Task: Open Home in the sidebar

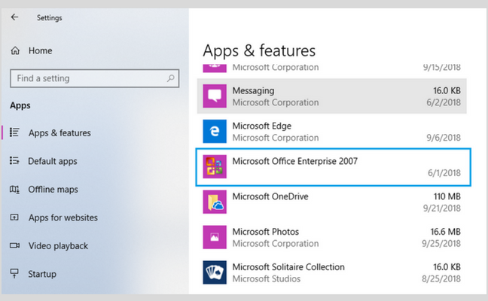Action: (x=40, y=50)
